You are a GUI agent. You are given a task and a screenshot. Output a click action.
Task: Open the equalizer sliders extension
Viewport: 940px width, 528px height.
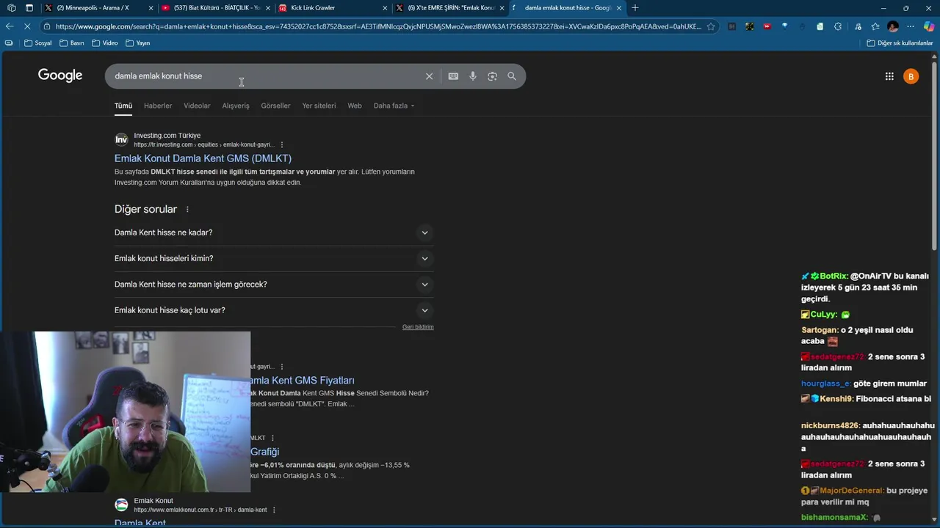click(x=732, y=26)
